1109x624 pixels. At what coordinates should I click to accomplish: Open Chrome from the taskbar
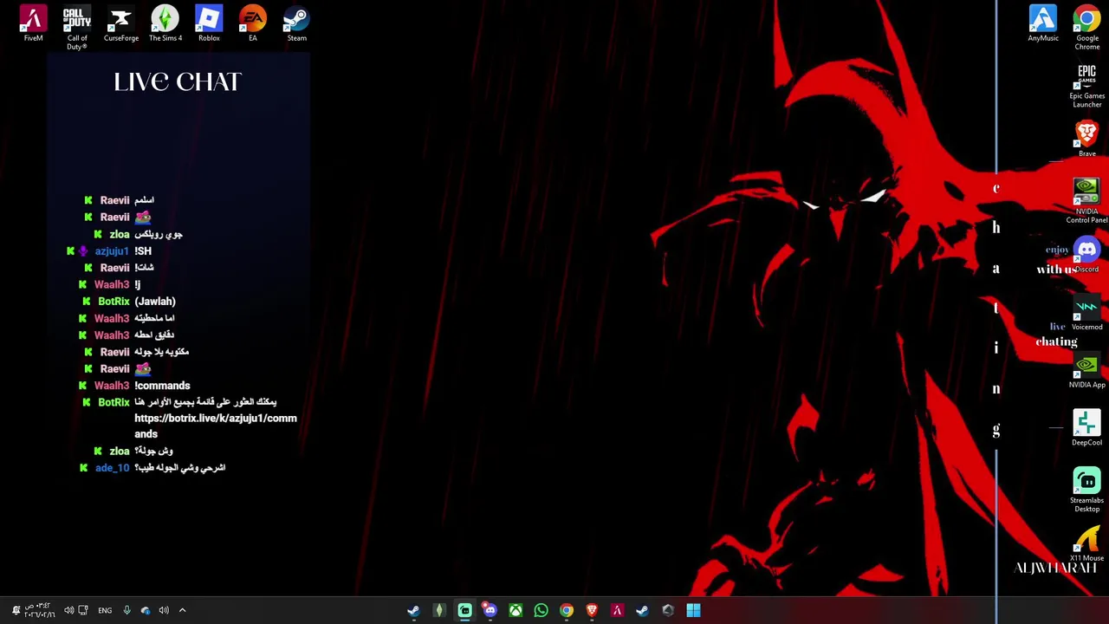pos(566,610)
